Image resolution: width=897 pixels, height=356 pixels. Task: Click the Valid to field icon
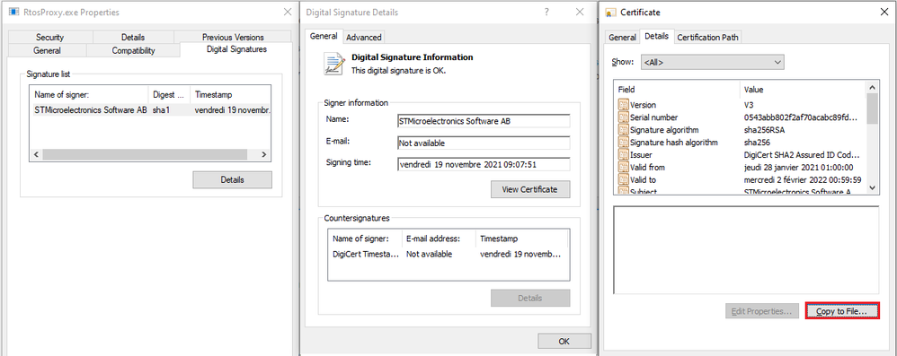pyautogui.click(x=623, y=180)
